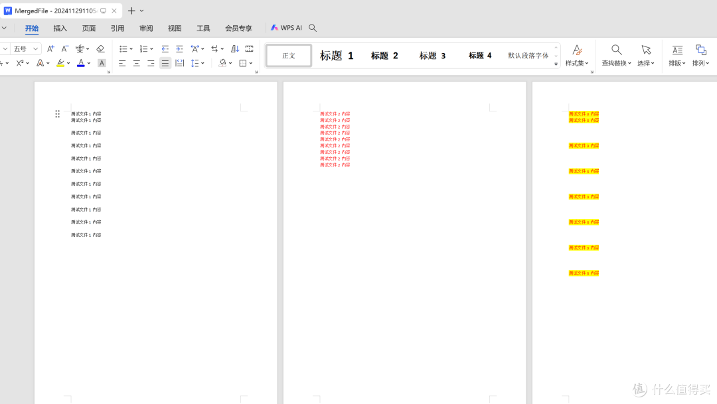The image size is (717, 404).
Task: Apply 默认段落字体 style
Action: pyautogui.click(x=528, y=55)
